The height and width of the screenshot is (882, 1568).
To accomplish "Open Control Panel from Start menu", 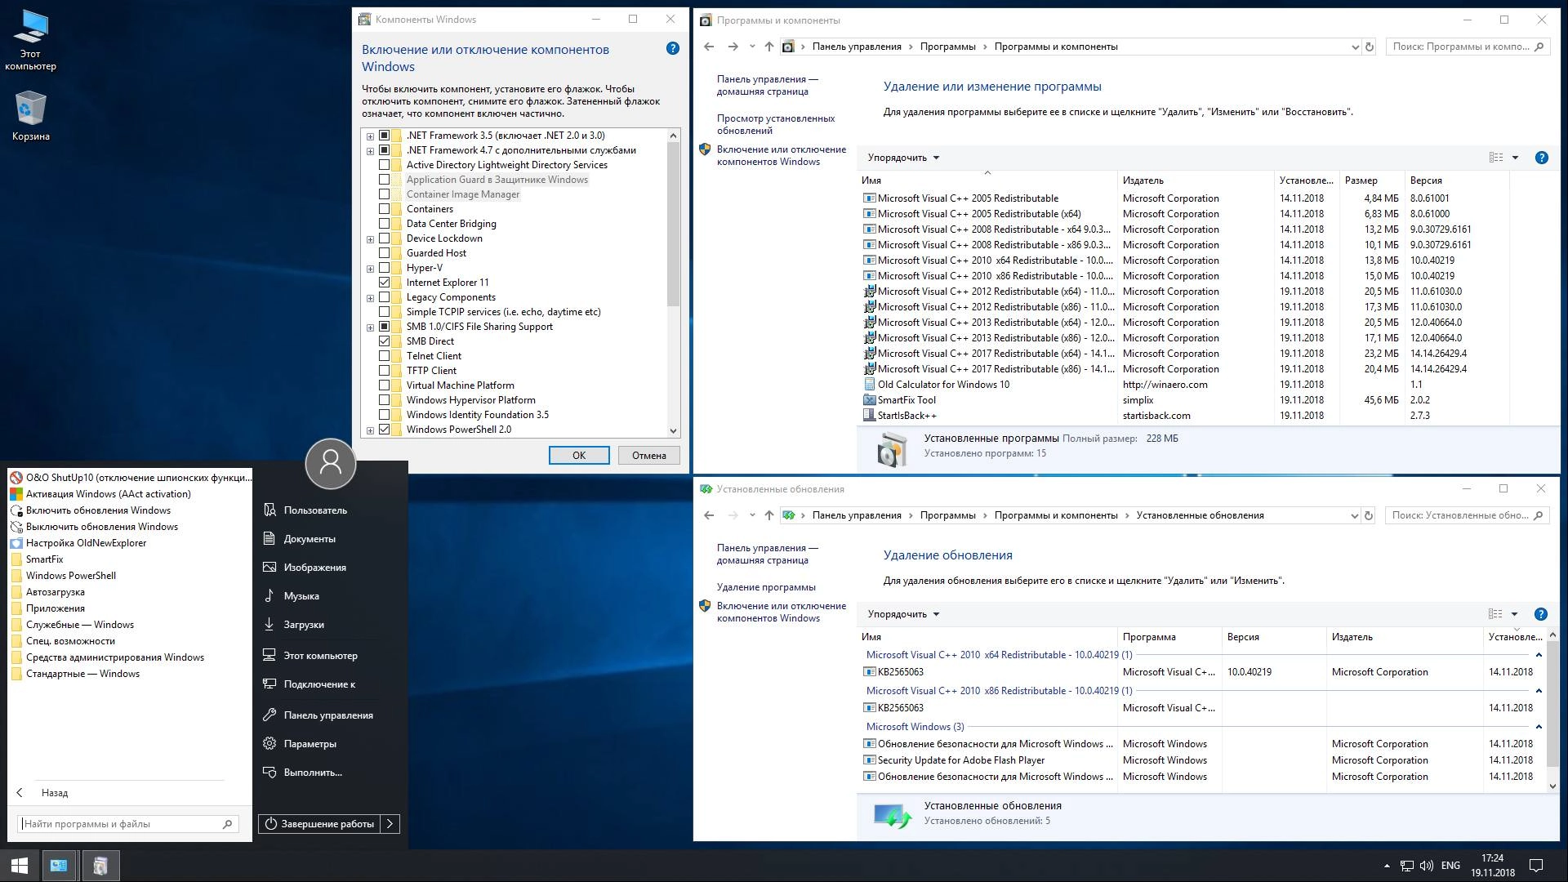I will tap(328, 715).
